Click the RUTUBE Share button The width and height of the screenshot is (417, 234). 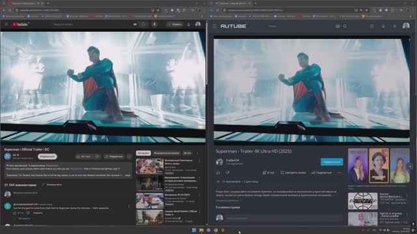coord(321,173)
